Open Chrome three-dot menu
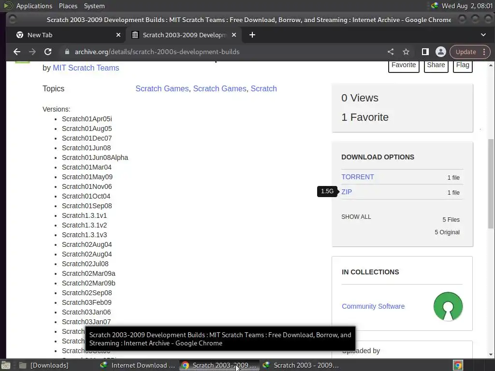 pyautogui.click(x=484, y=52)
